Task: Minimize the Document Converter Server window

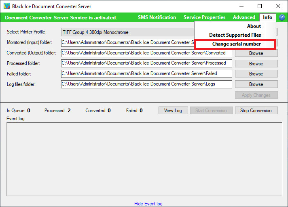Action: [x=241, y=6]
